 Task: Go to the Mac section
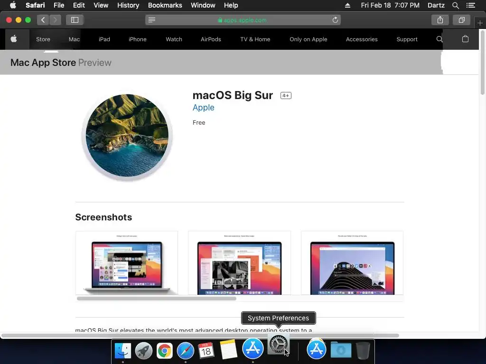(74, 39)
